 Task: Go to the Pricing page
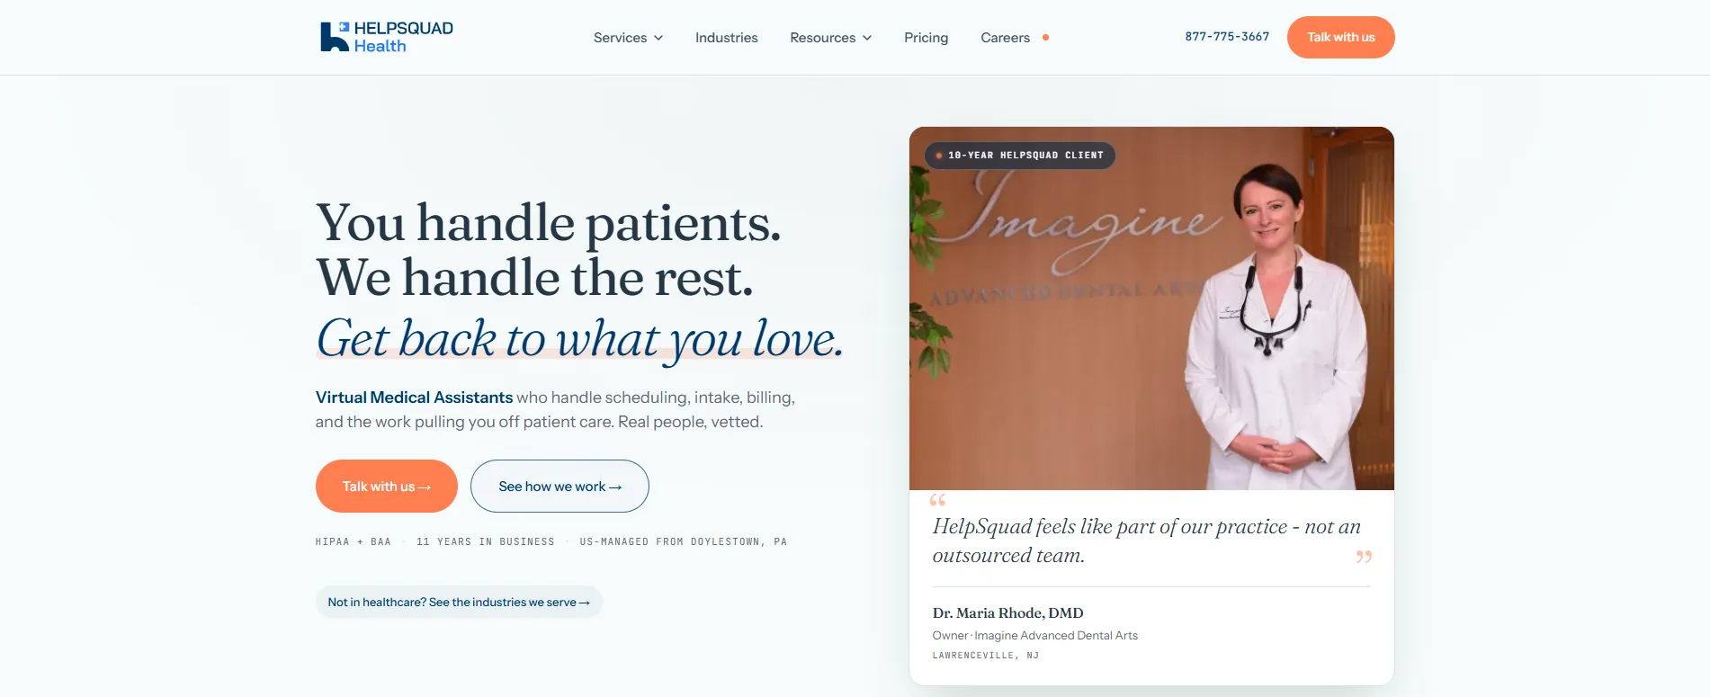926,38
